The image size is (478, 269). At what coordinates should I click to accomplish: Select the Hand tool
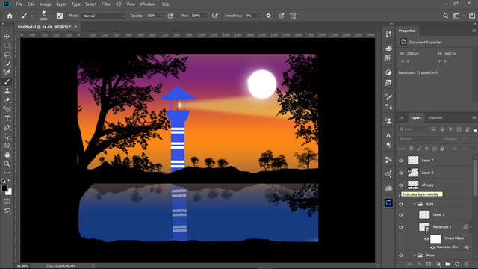[x=7, y=155]
